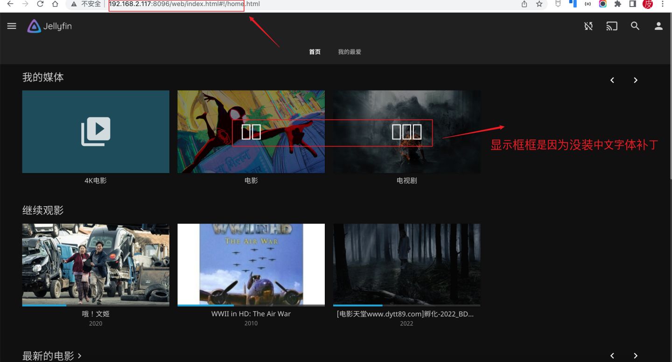The height and width of the screenshot is (362, 672).
Task: Click the 我的媒体 section heading
Action: (x=43, y=77)
